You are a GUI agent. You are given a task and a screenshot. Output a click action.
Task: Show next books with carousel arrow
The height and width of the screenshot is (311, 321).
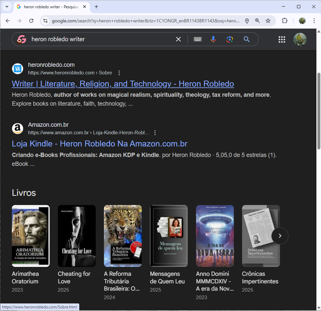coord(280,236)
